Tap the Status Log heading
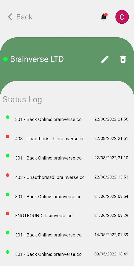Screen dimensions: 134x266 tap(22, 99)
